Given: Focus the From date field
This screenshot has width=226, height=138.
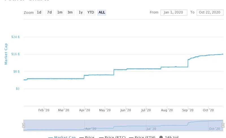Looking at the screenshot, I should 173,12.
